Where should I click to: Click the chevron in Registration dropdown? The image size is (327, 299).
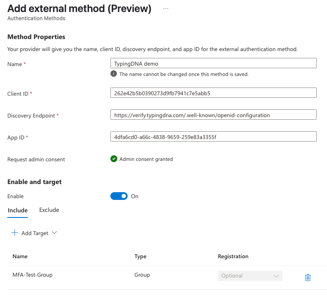[x=276, y=276]
